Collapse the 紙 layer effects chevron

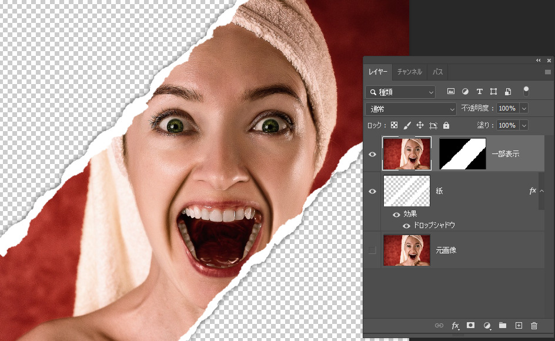pyautogui.click(x=542, y=191)
